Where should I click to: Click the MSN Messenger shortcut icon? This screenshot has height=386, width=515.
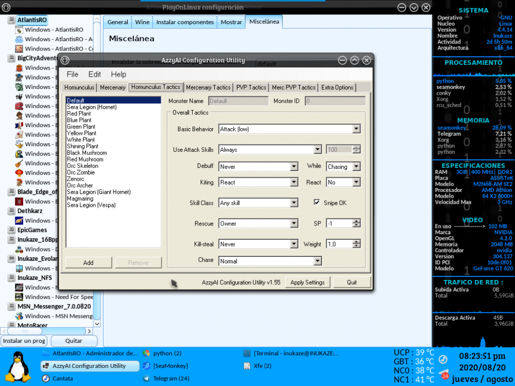tap(19, 316)
